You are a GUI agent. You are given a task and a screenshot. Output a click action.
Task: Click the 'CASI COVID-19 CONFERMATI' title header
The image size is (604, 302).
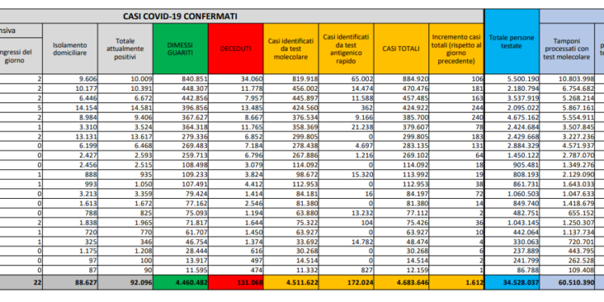click(180, 16)
